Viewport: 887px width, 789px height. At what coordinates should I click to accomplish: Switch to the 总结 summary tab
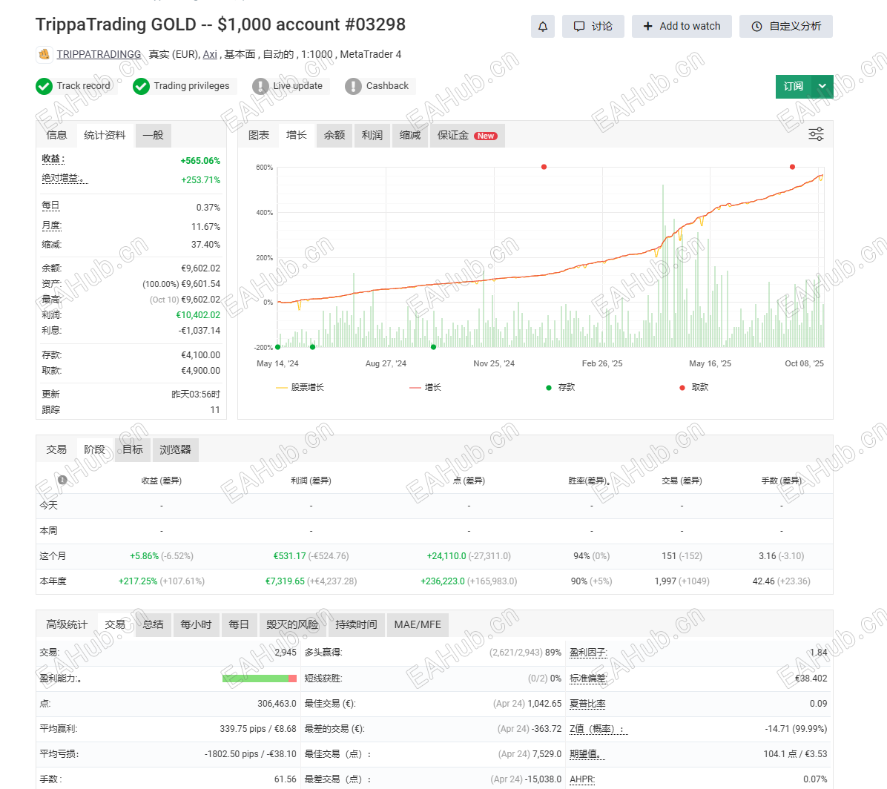click(154, 625)
